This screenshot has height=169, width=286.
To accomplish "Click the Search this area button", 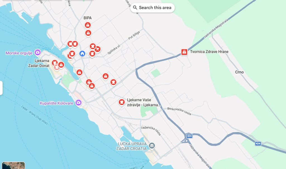I will (152, 8).
